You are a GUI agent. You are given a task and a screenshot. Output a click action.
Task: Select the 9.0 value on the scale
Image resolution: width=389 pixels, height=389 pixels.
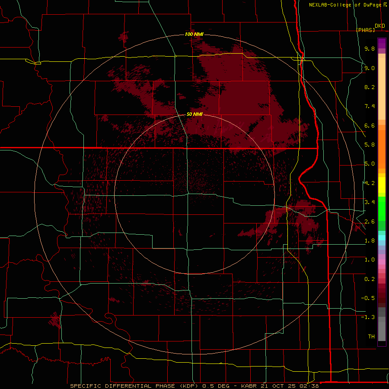[370, 68]
